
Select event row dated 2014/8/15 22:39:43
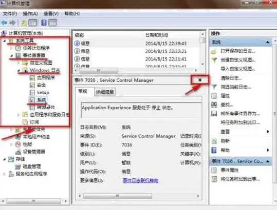(136, 44)
